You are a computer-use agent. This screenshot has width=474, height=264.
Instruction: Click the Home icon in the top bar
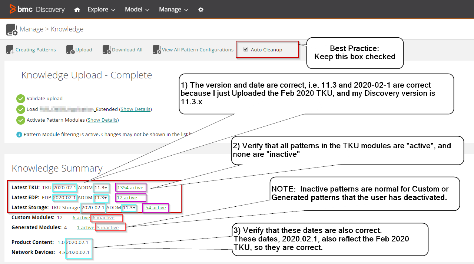tap(77, 10)
